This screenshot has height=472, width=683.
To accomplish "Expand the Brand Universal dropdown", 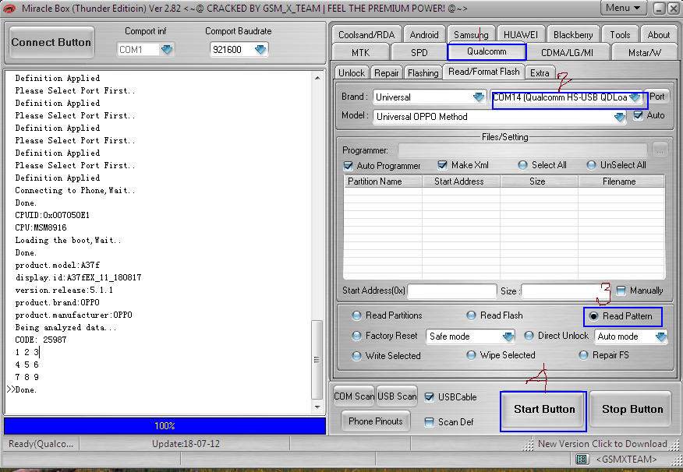I will pyautogui.click(x=479, y=97).
